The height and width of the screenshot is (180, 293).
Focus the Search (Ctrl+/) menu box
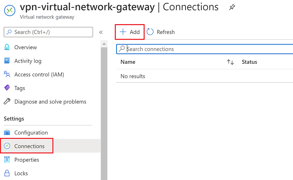48,32
